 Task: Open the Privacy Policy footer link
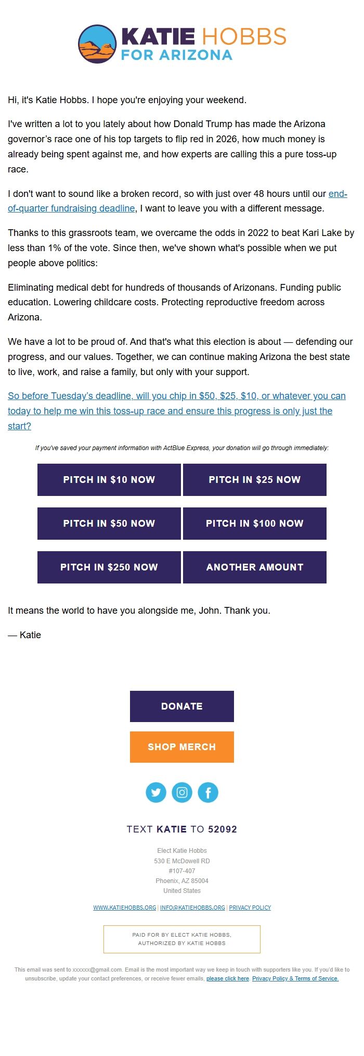point(250,908)
